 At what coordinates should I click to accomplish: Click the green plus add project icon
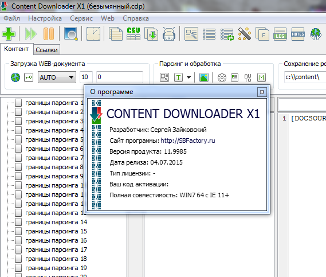click(9, 34)
